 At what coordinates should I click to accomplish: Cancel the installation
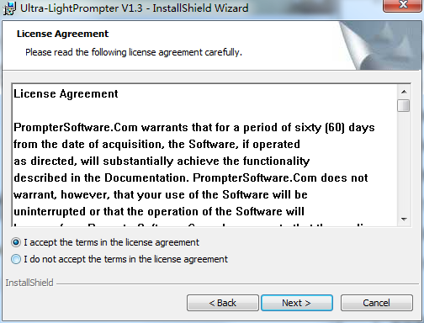[377, 303]
